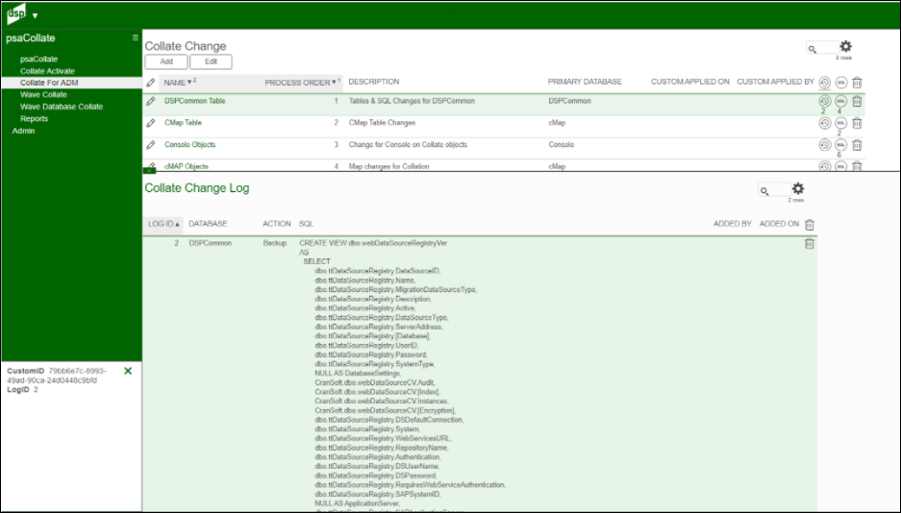Edit the DSPCommon Table row pencil
Screen dimensions: 901x513
point(151,101)
